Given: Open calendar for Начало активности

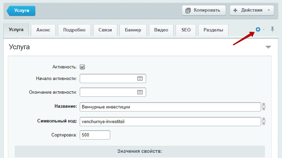Looking at the screenshot, I should click(140, 78).
